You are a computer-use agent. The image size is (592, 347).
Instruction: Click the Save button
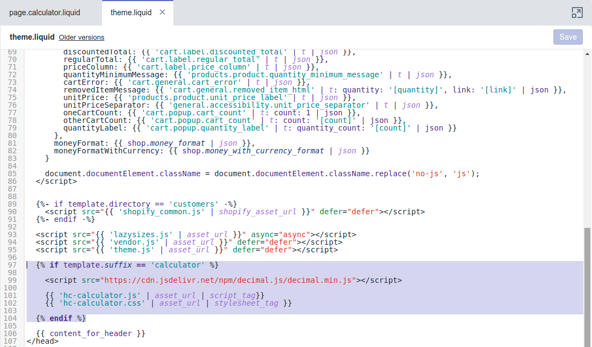[x=568, y=37]
